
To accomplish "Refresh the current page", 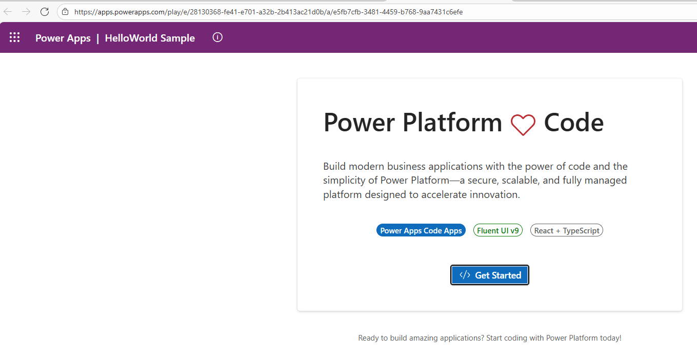I will (x=45, y=11).
